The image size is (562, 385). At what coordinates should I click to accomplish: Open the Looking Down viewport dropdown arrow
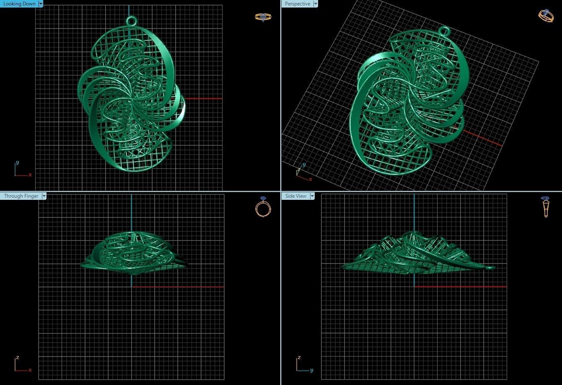[41, 4]
